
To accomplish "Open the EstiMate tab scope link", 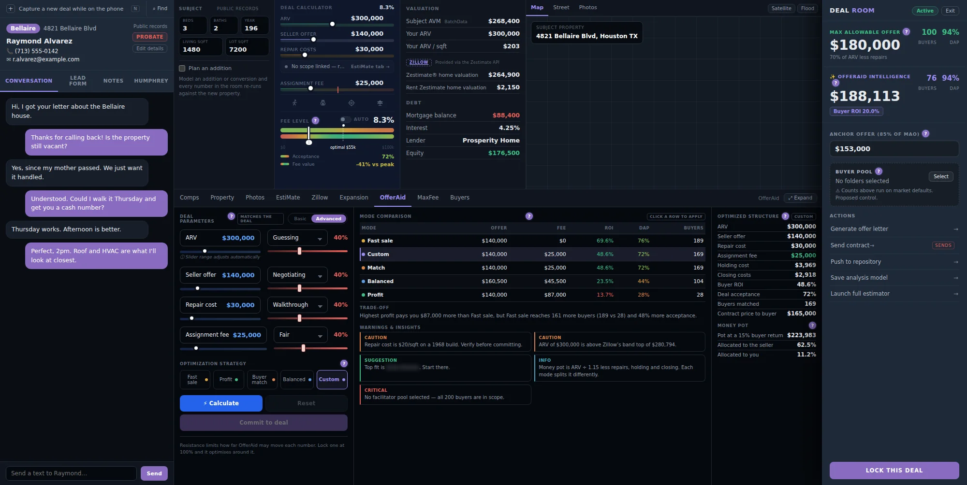I will (x=370, y=67).
